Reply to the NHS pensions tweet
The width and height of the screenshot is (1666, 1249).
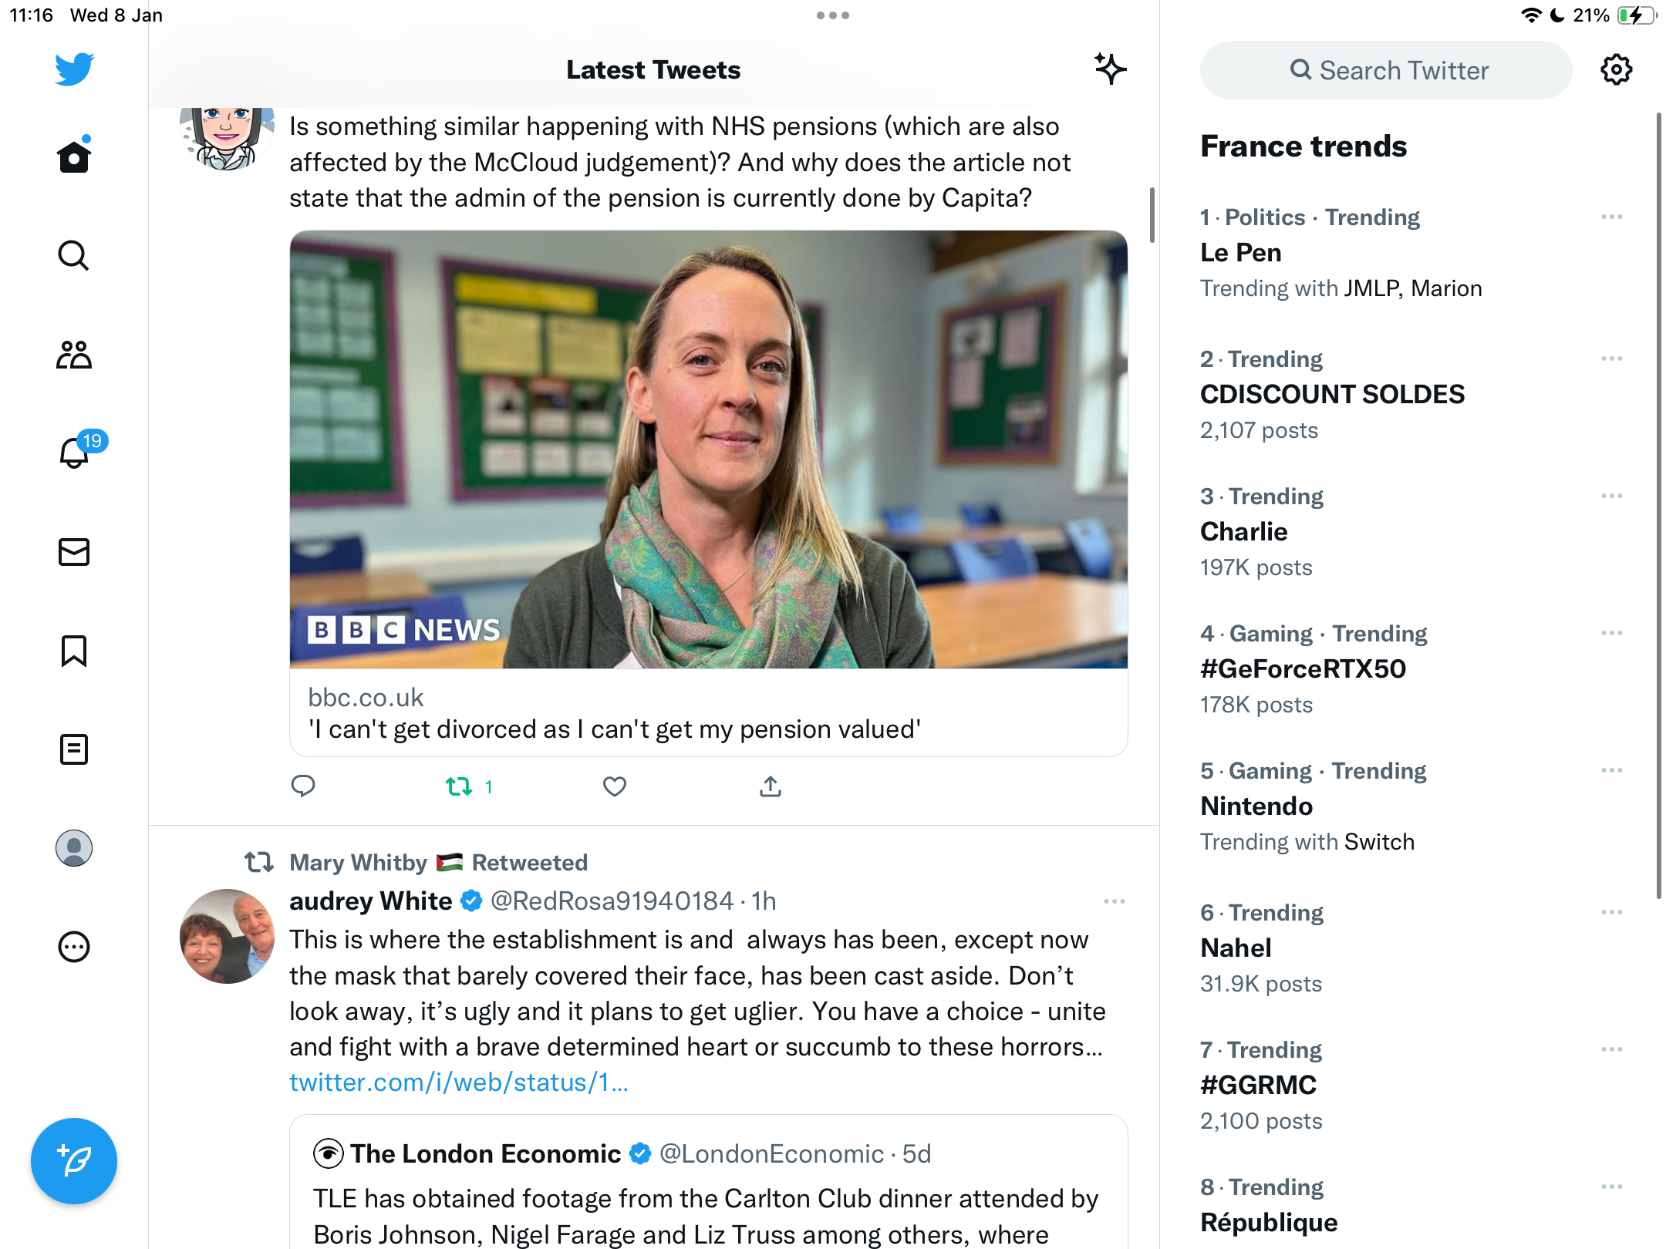coord(303,786)
